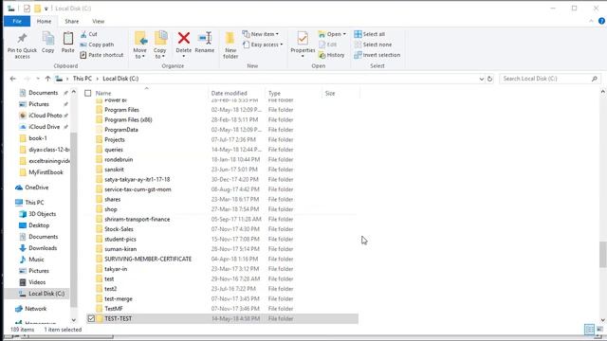This screenshot has height=341, width=607.
Task: Click the Cut scissors button
Action: click(88, 34)
